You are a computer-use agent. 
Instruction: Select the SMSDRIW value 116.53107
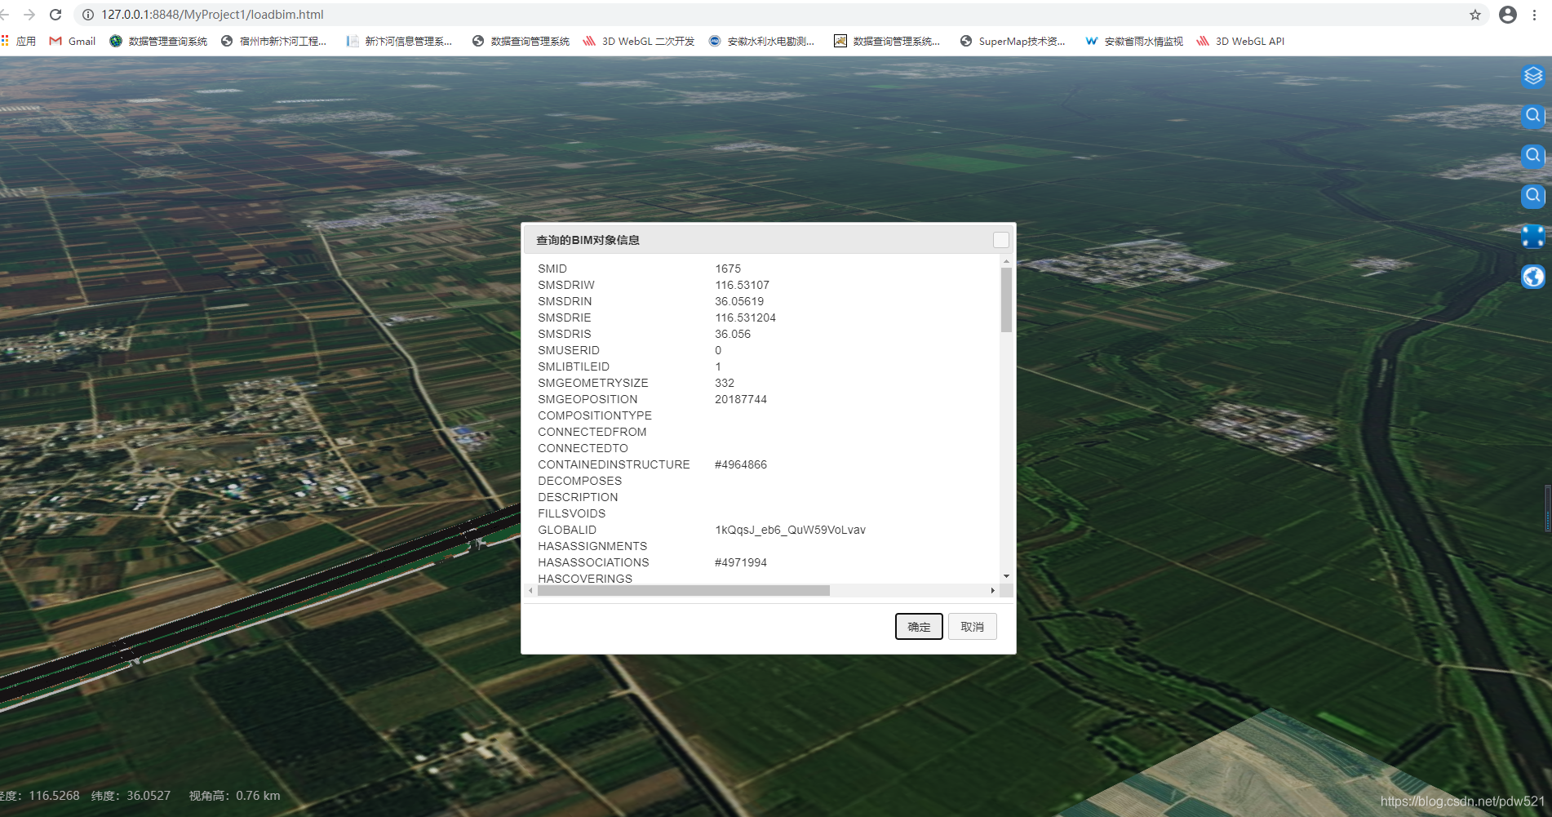pos(742,285)
